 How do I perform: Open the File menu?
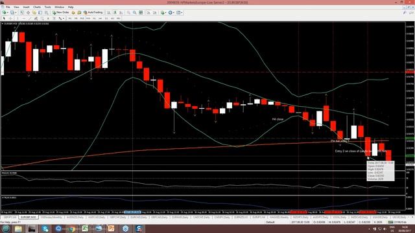click(x=8, y=7)
